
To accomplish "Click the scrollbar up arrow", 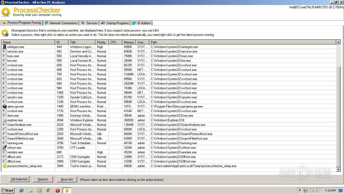I will [338, 42].
